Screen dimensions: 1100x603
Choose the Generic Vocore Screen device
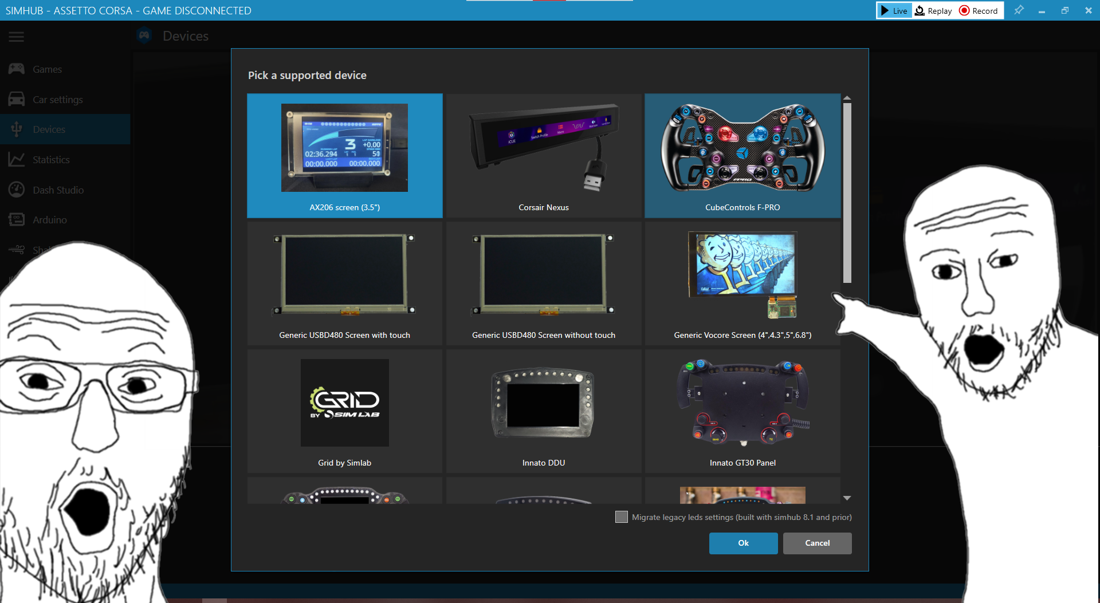pyautogui.click(x=742, y=283)
